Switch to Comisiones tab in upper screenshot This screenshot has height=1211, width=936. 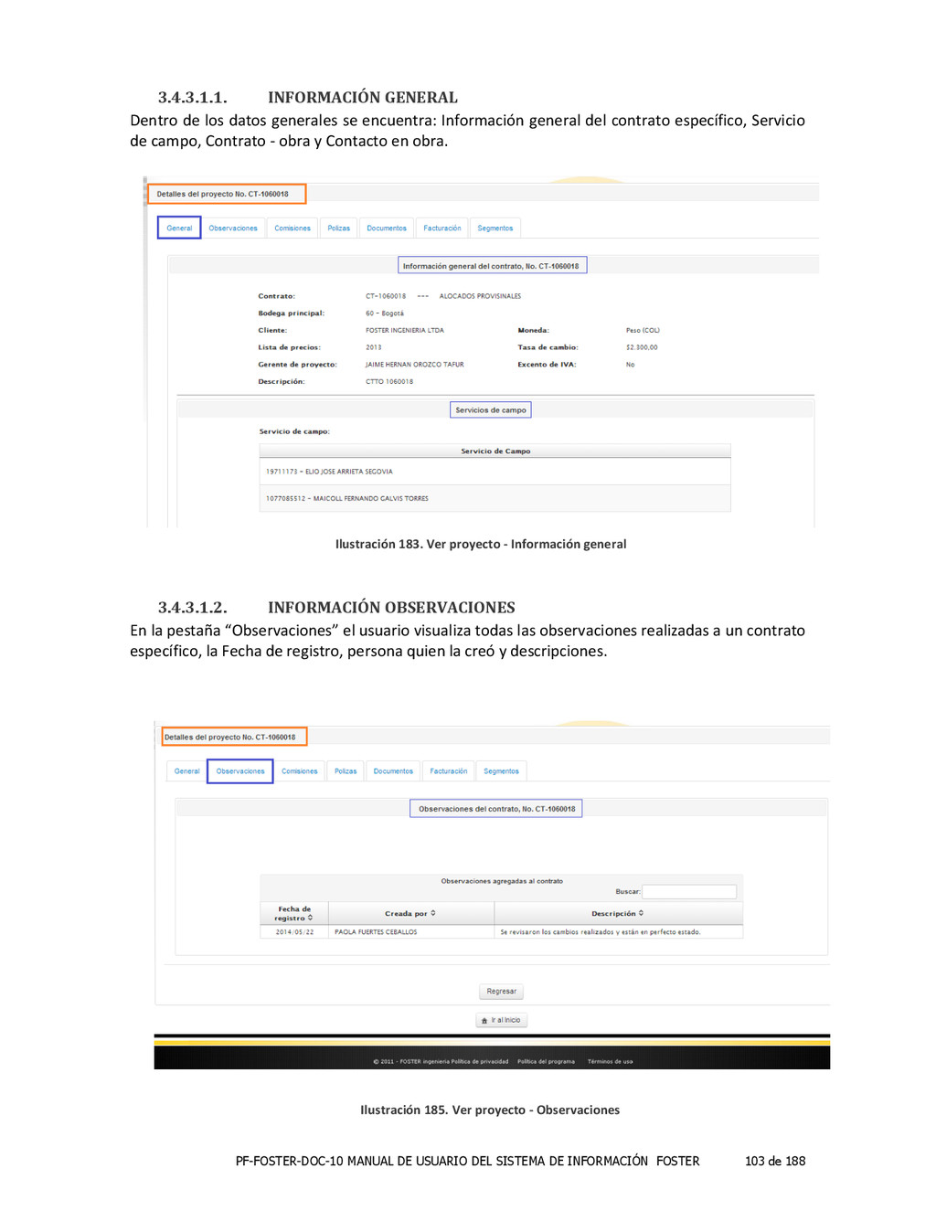click(x=292, y=228)
